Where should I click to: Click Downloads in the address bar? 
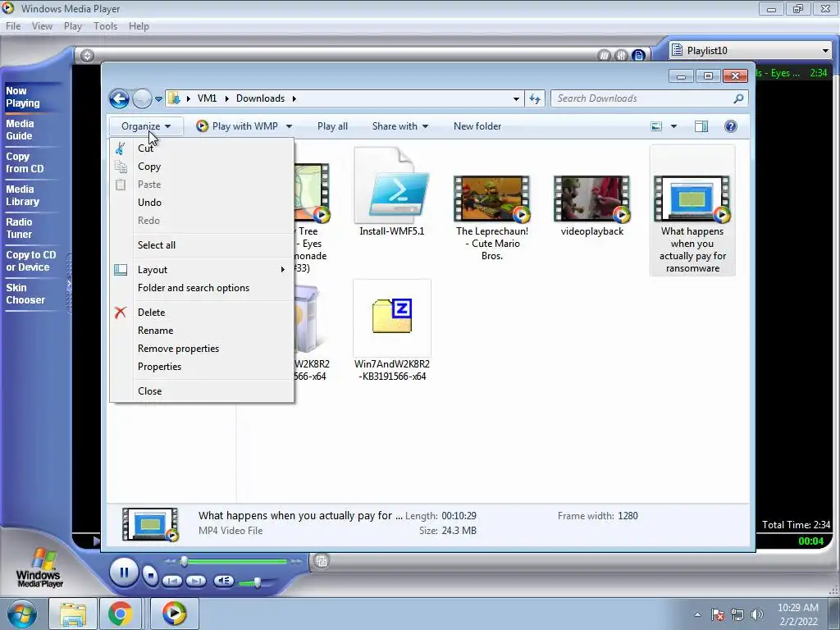260,98
